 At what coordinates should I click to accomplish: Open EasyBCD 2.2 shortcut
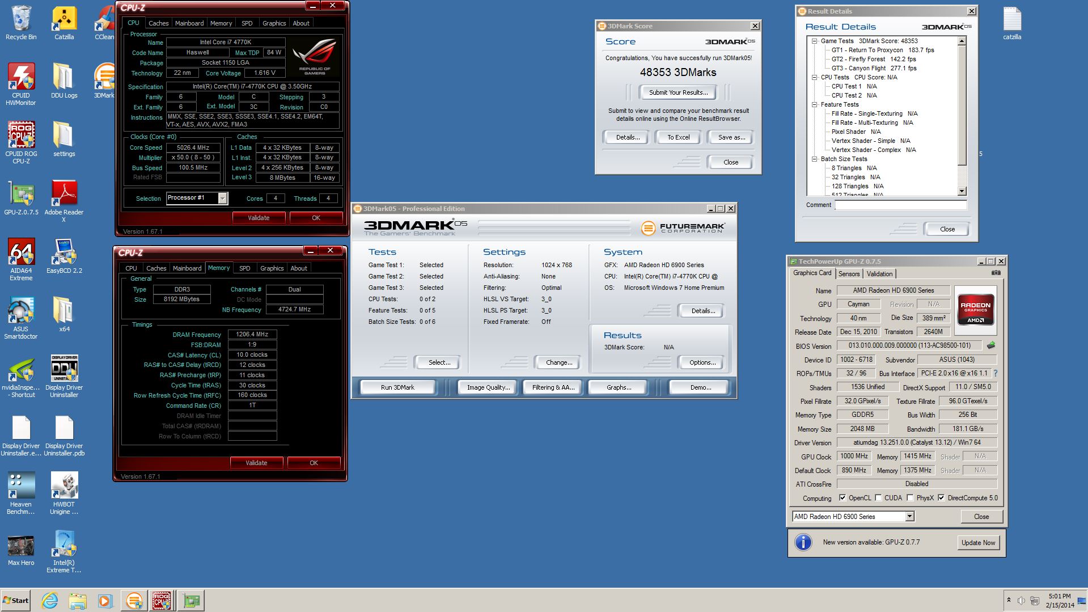point(64,256)
